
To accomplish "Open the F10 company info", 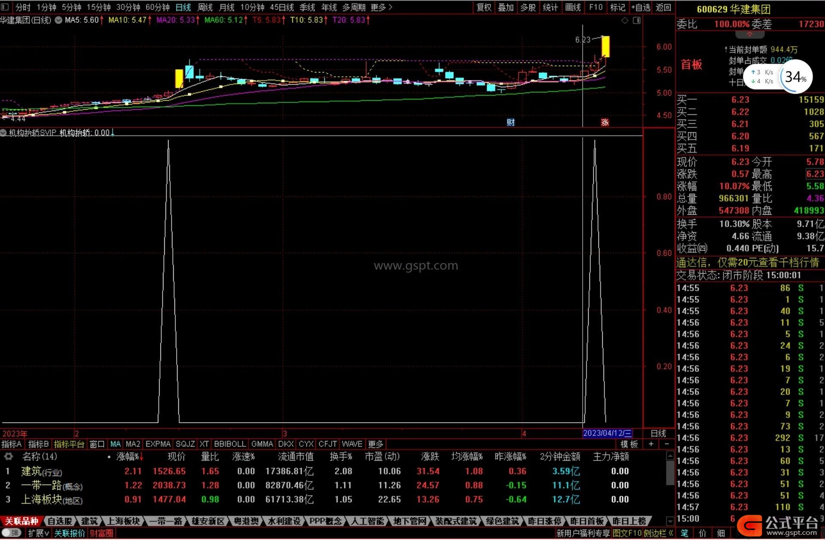I will (x=596, y=7).
